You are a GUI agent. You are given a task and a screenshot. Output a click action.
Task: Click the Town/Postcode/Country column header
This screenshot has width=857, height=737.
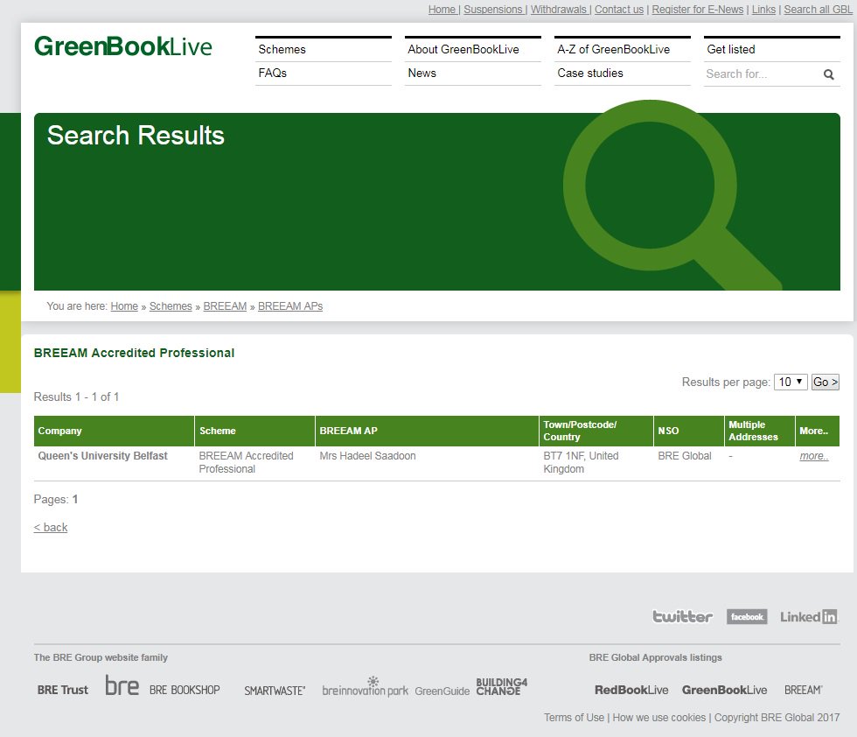click(596, 431)
